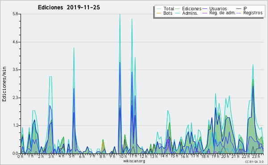The height and width of the screenshot is (165, 268).
Task: Click the '19 h' x-axis label
Action: point(215,157)
